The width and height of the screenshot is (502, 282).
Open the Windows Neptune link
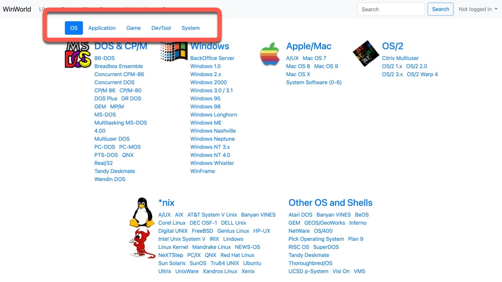(213, 139)
